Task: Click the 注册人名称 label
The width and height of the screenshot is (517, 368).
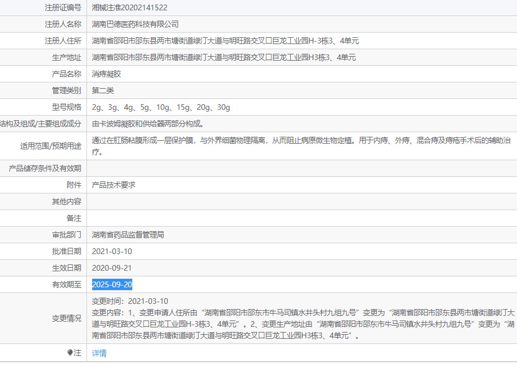Action: pyautogui.click(x=63, y=24)
